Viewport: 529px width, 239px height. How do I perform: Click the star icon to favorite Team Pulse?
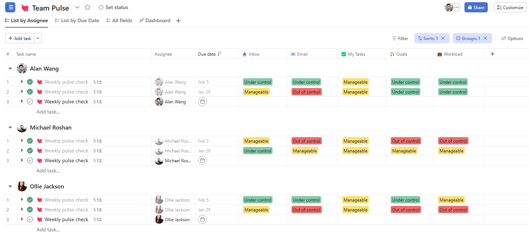point(88,7)
